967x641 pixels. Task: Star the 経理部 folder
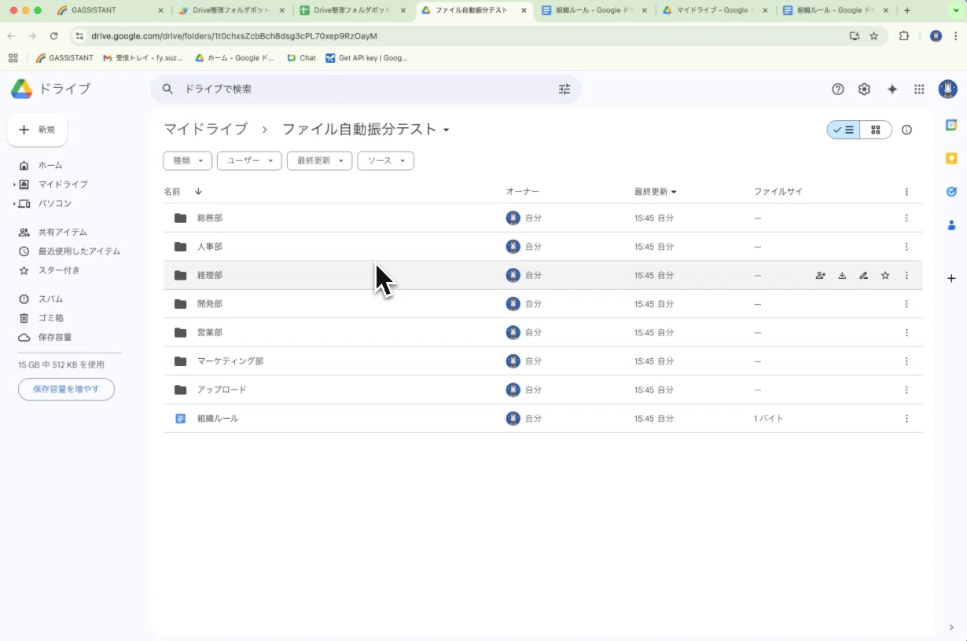point(885,276)
